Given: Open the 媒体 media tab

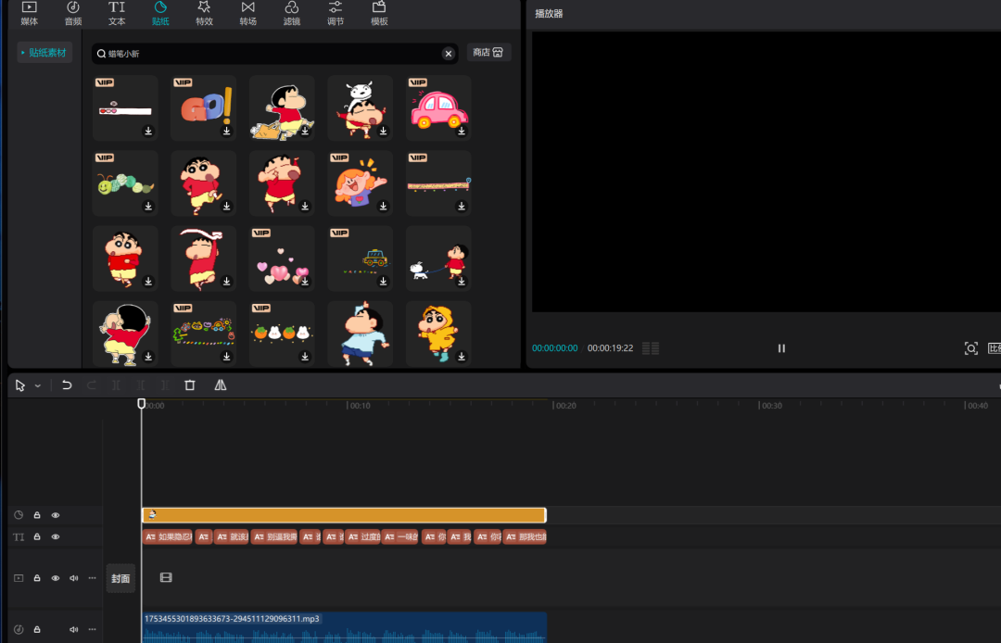Looking at the screenshot, I should pyautogui.click(x=30, y=13).
